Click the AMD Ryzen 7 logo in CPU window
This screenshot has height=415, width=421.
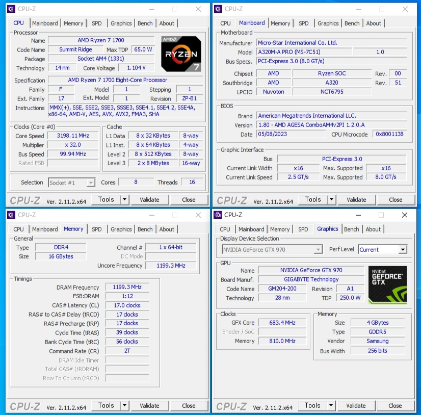181,54
